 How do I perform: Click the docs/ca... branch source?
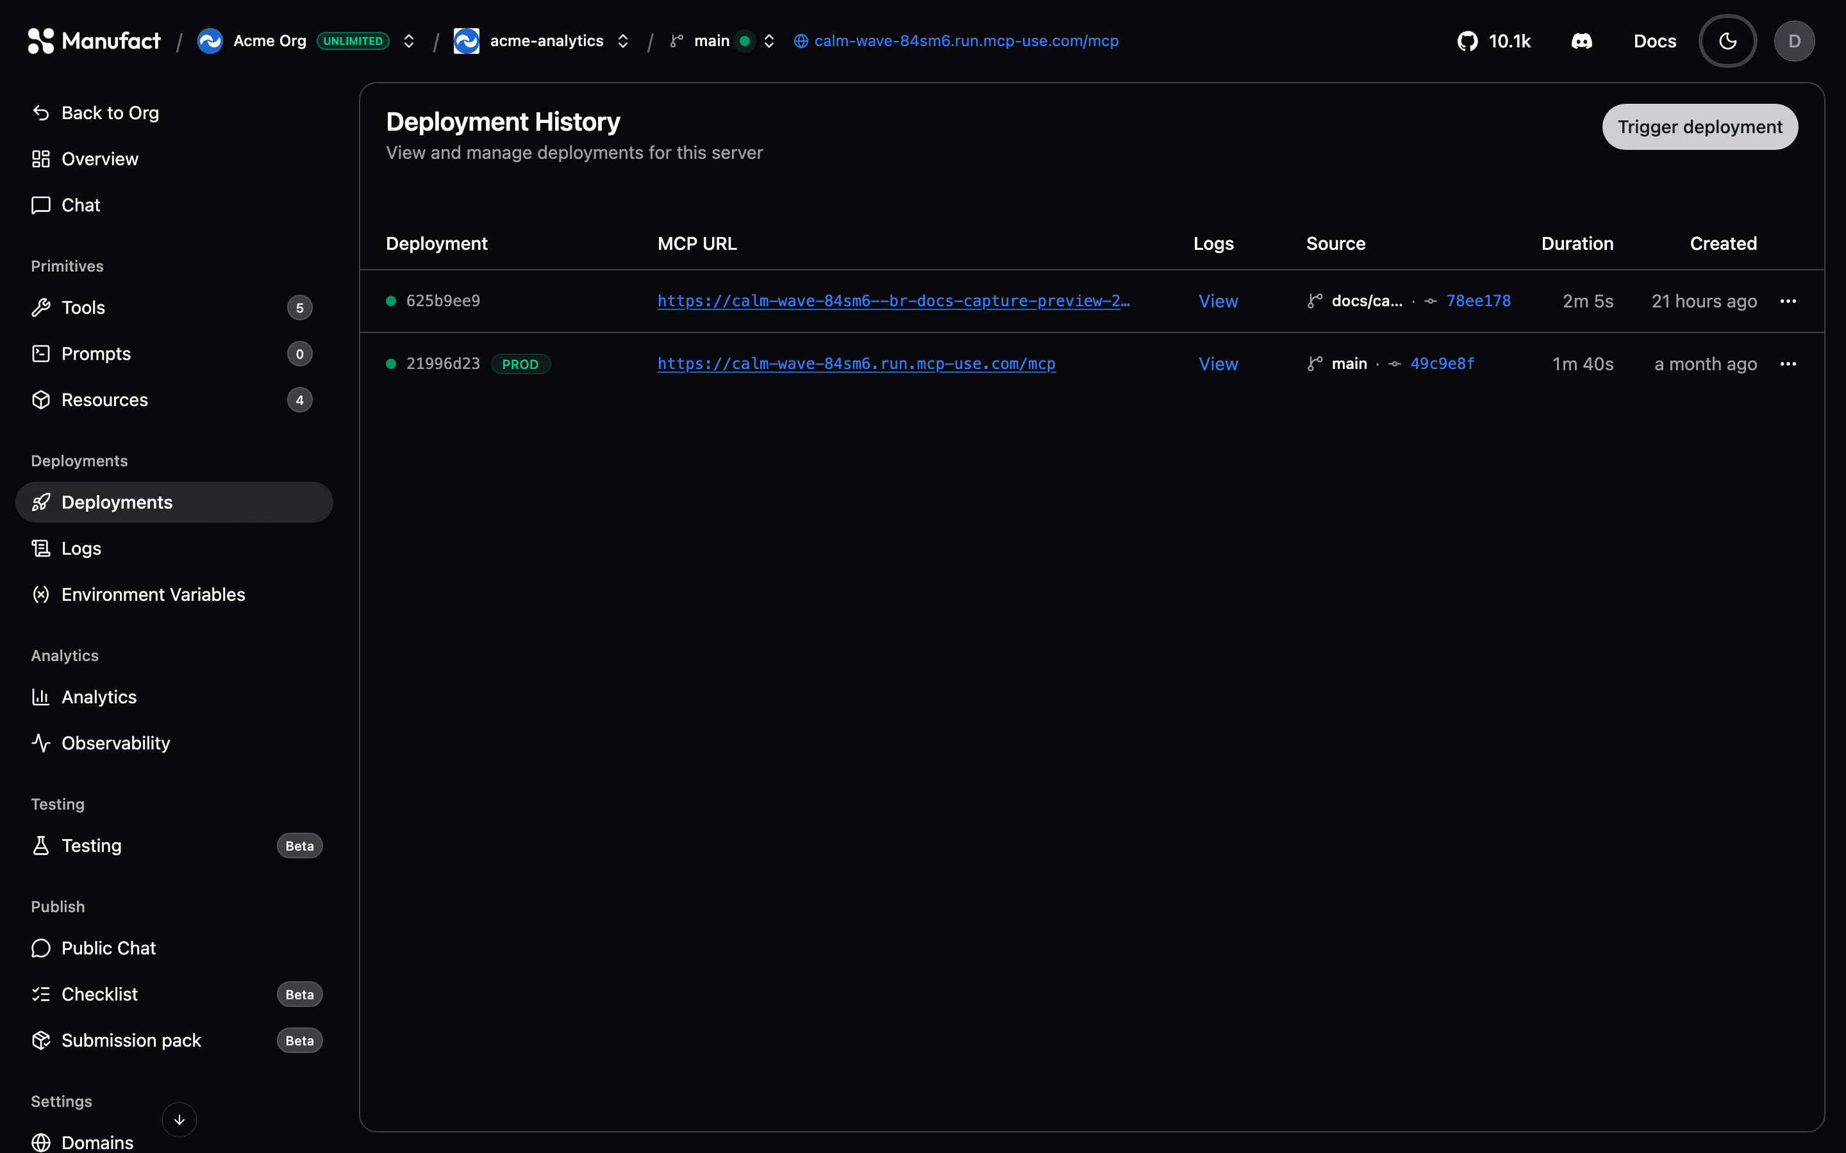1355,301
